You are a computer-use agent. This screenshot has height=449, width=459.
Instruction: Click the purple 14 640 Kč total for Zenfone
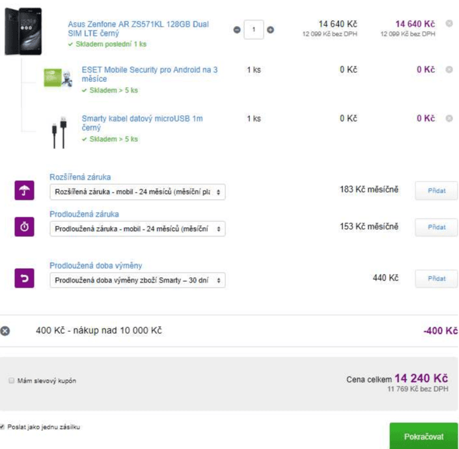pyautogui.click(x=415, y=23)
